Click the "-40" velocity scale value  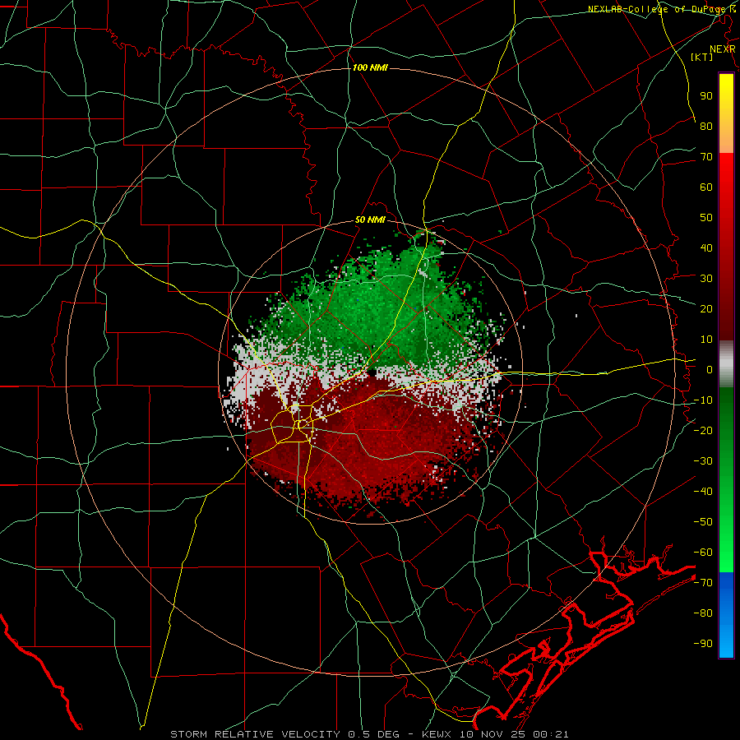pos(703,492)
